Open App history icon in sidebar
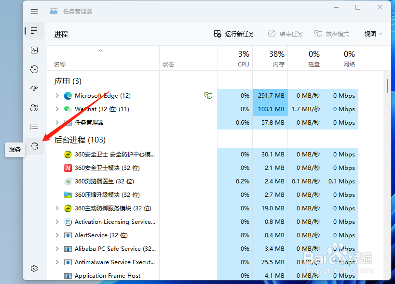The width and height of the screenshot is (395, 284). click(34, 69)
